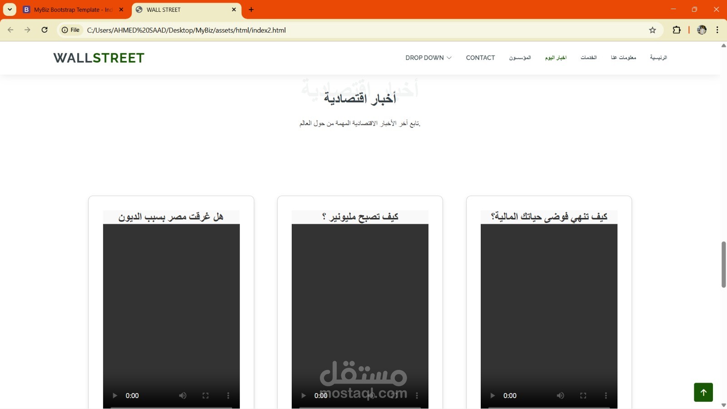
Task: Click the green back-to-top arrow button
Action: (x=703, y=392)
